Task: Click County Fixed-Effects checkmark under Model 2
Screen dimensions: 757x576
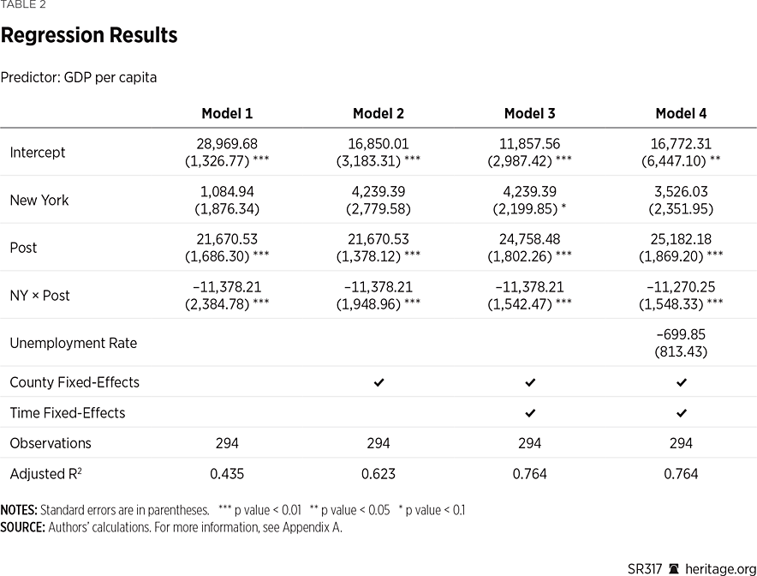Action: point(378,382)
